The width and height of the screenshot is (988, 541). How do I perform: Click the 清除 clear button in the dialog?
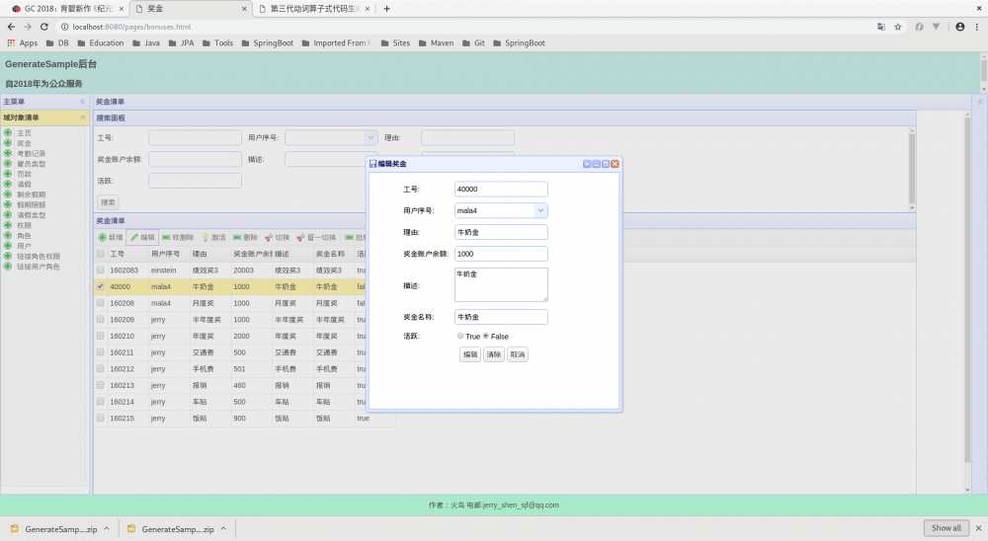click(493, 354)
